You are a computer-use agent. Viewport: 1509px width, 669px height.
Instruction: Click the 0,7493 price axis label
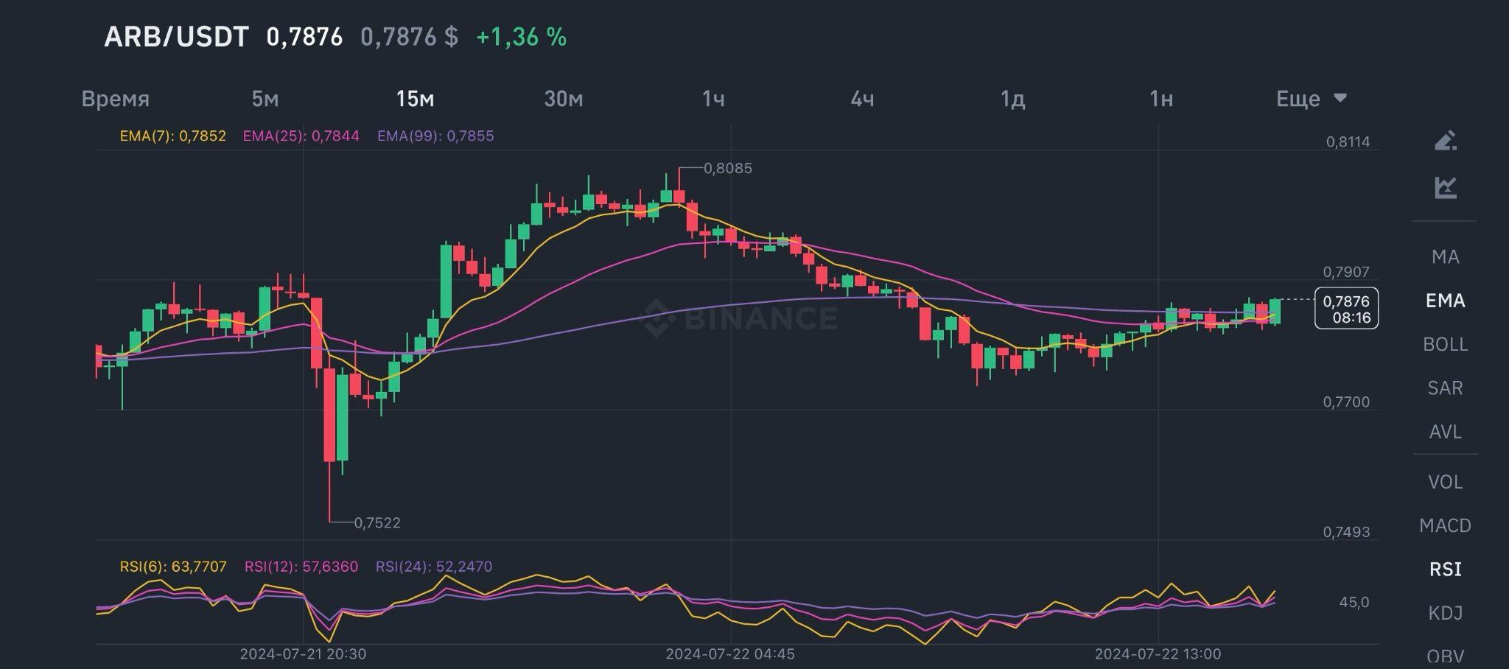coord(1346,532)
